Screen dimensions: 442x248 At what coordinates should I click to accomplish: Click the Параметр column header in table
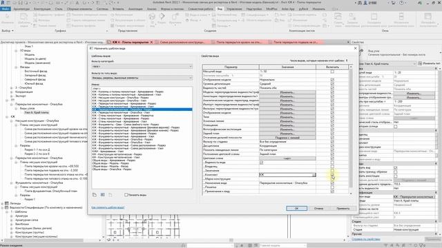[231, 67]
